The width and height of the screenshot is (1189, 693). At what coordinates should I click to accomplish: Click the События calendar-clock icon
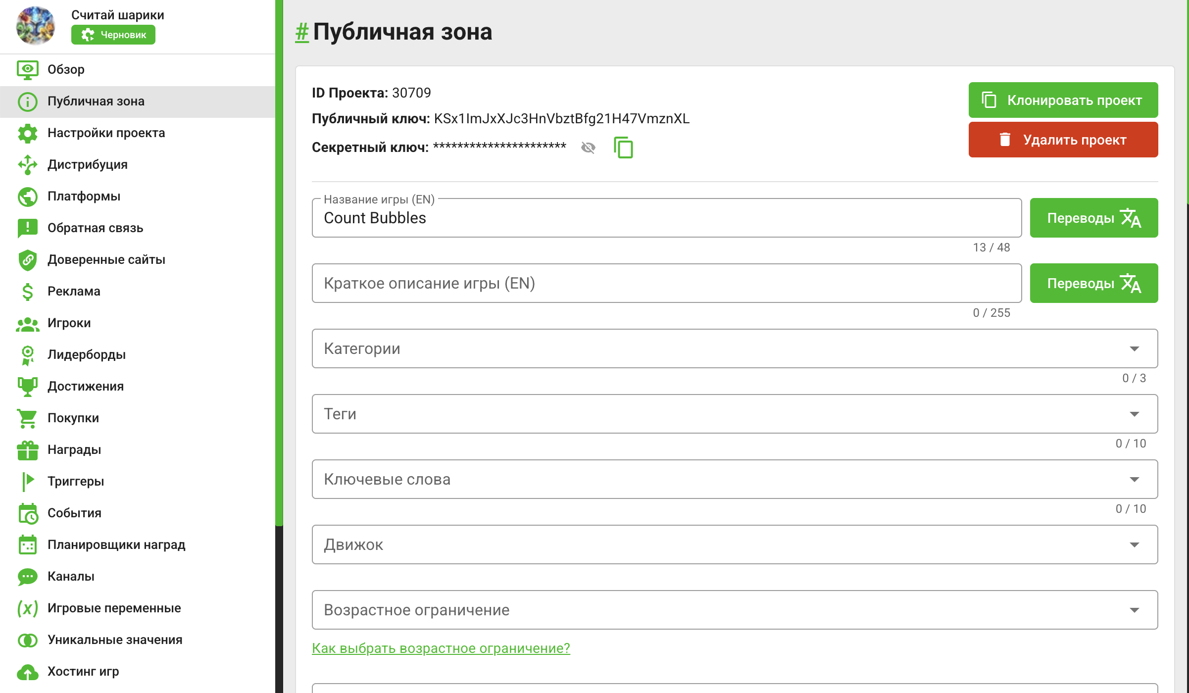point(28,513)
